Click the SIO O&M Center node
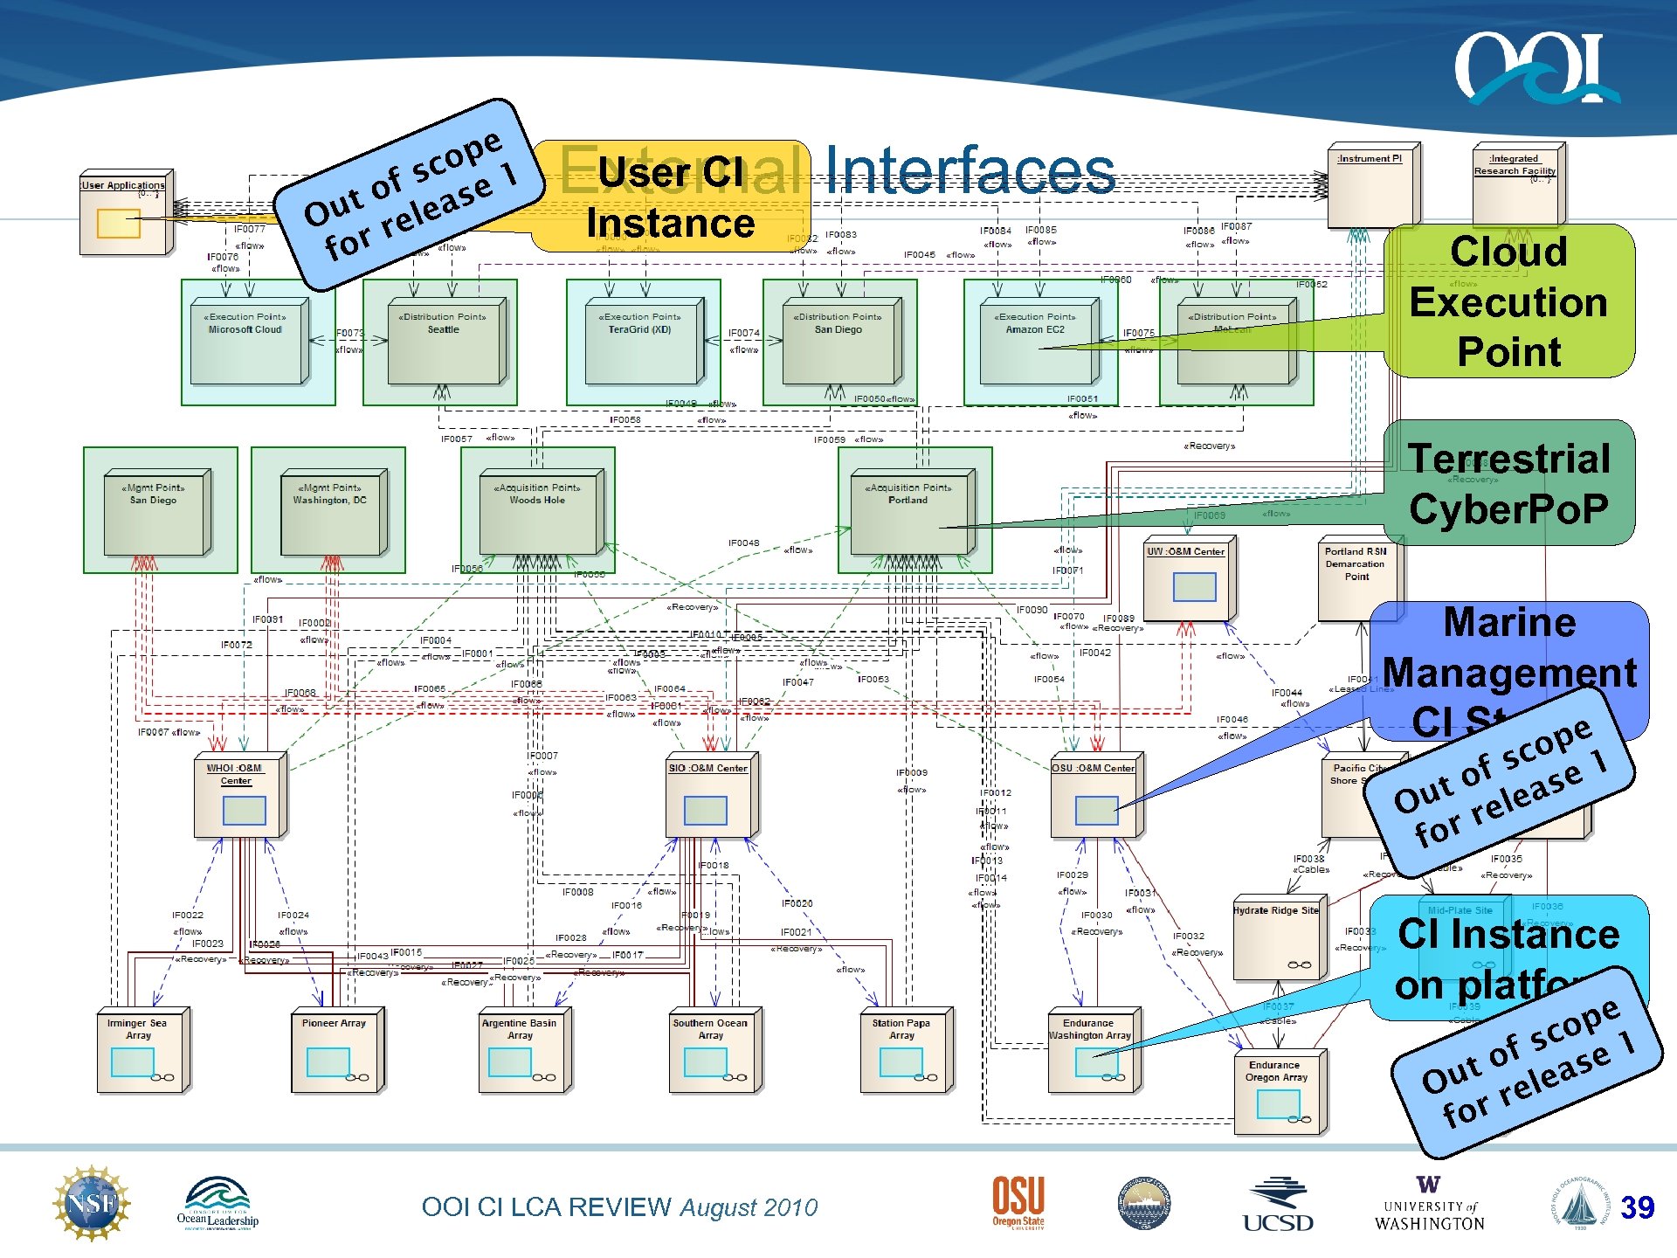Viewport: 1677px width, 1258px height. 710,798
